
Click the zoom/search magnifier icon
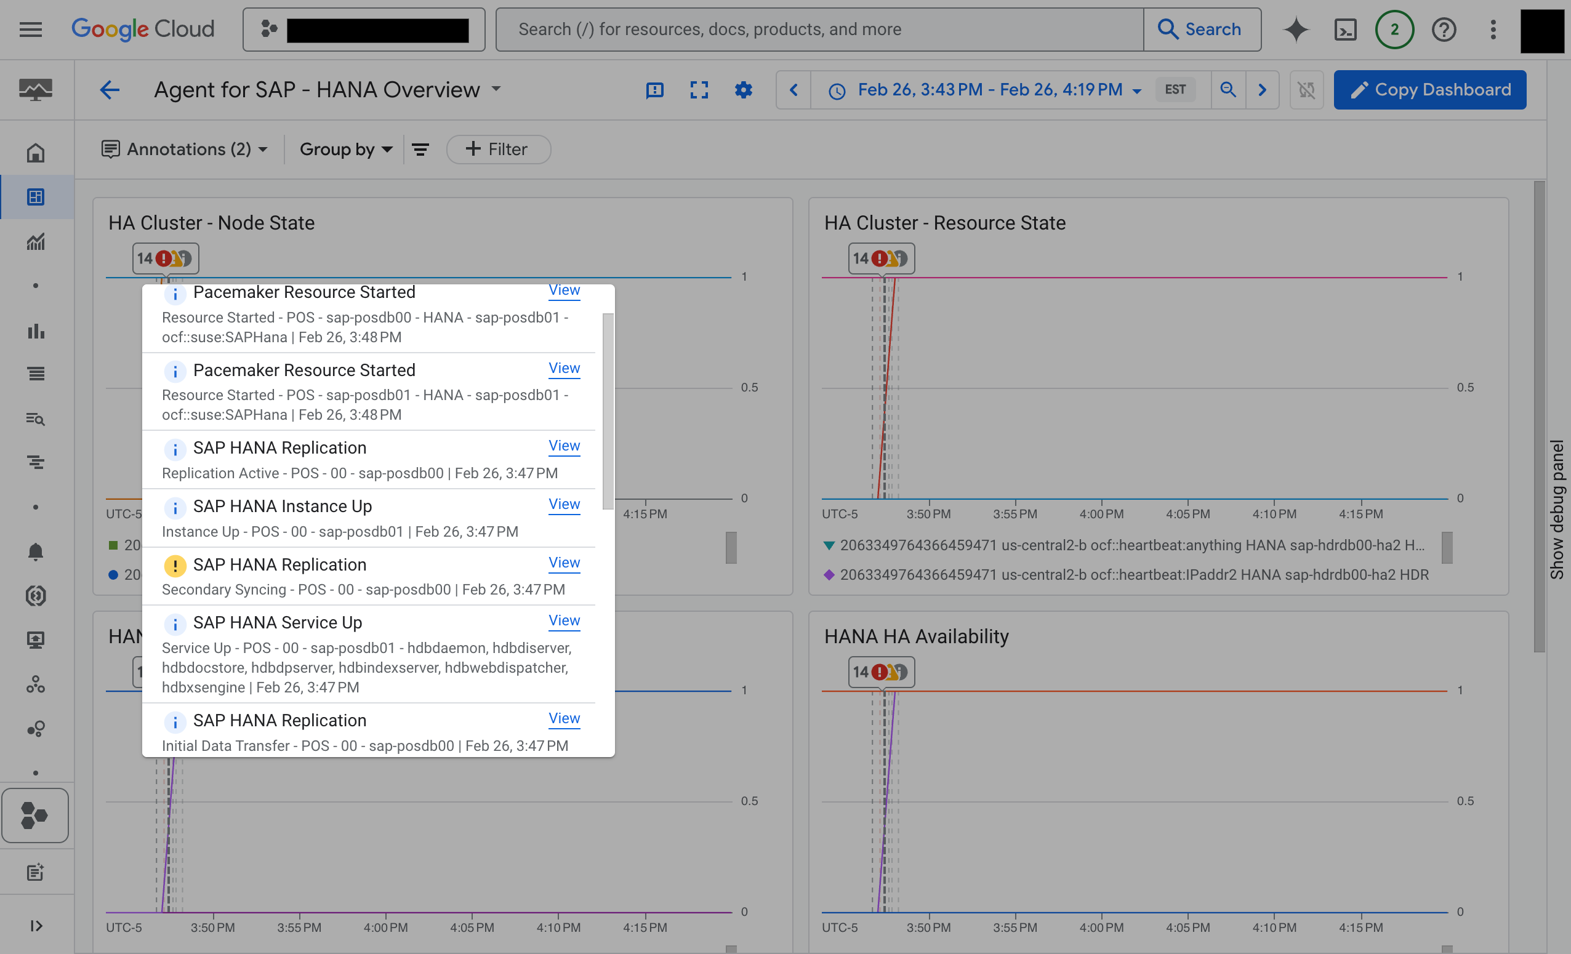[1227, 90]
